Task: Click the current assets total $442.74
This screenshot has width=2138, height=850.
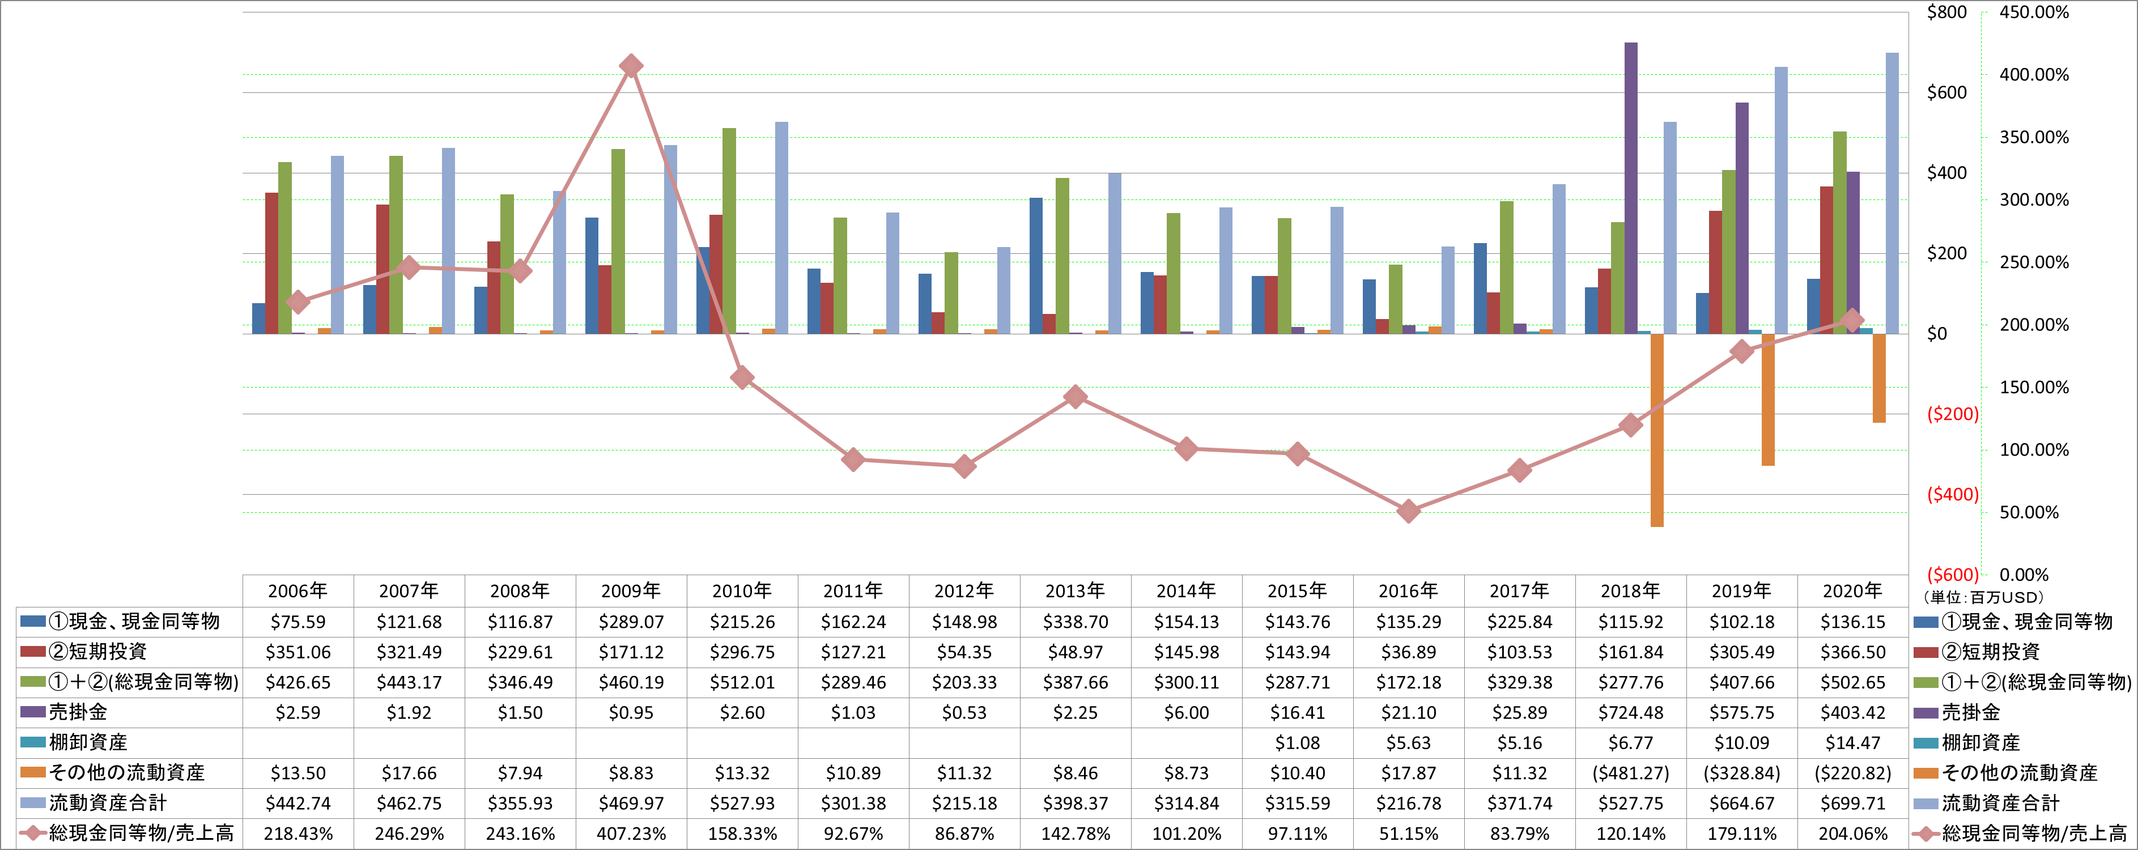Action: 298,804
